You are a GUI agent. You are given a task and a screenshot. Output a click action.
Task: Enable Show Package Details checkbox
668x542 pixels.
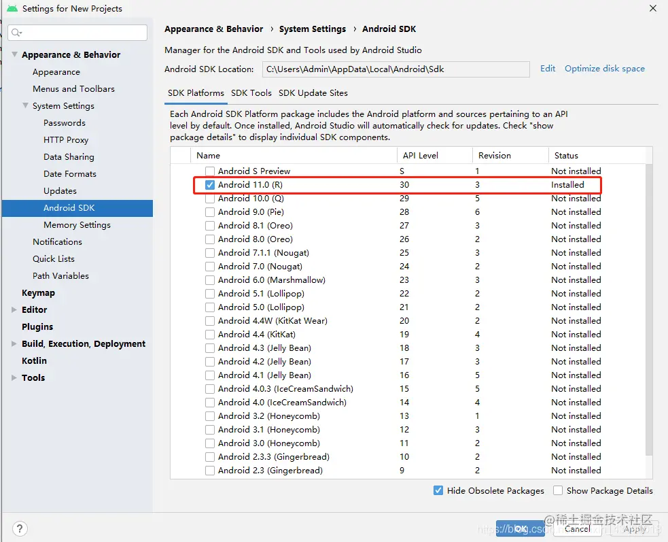tap(558, 490)
